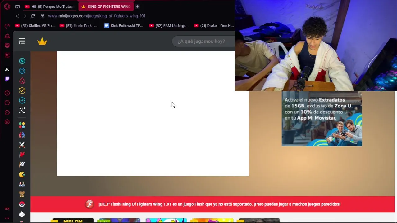Open the two-player games icon

click(x=22, y=135)
